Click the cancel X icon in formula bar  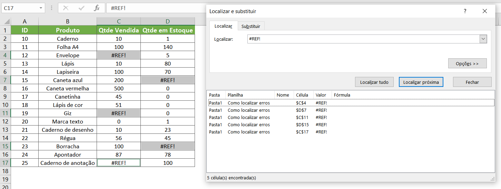(66, 8)
